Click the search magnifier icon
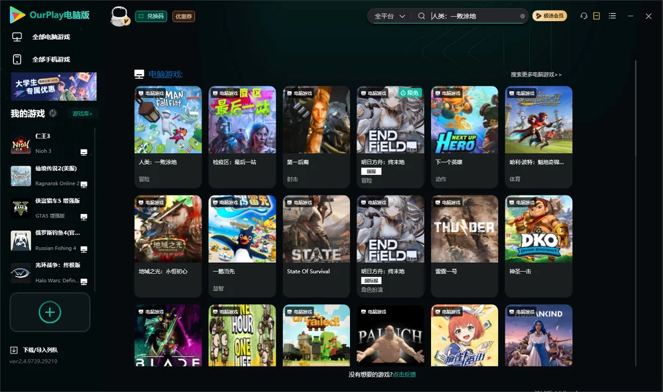663x392 pixels. [x=422, y=16]
